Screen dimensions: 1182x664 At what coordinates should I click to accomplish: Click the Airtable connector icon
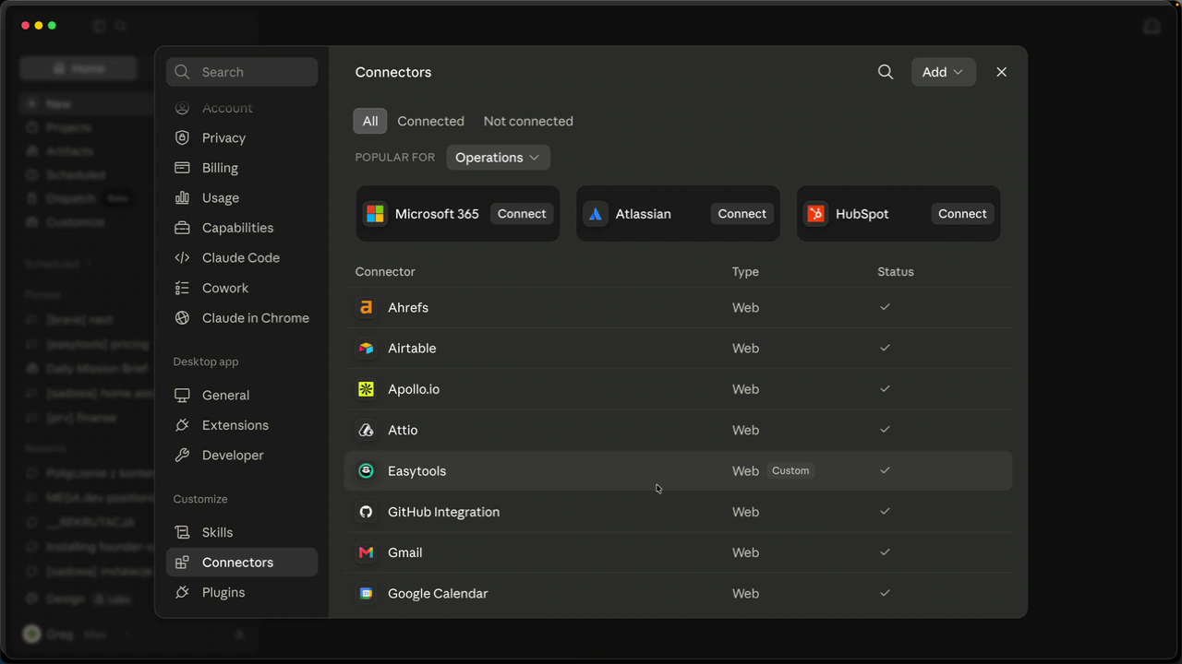tap(366, 348)
